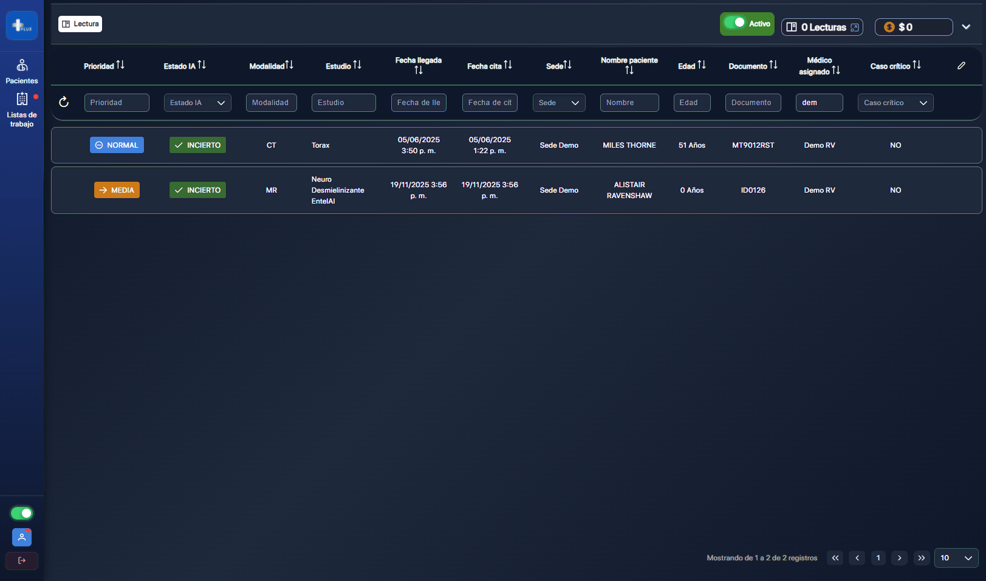Open the user profile icon
This screenshot has width=986, height=581.
[x=22, y=537]
